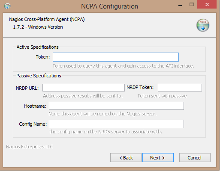Click the 'Token sent with passive' hint
220x171 pixels.
click(162, 96)
